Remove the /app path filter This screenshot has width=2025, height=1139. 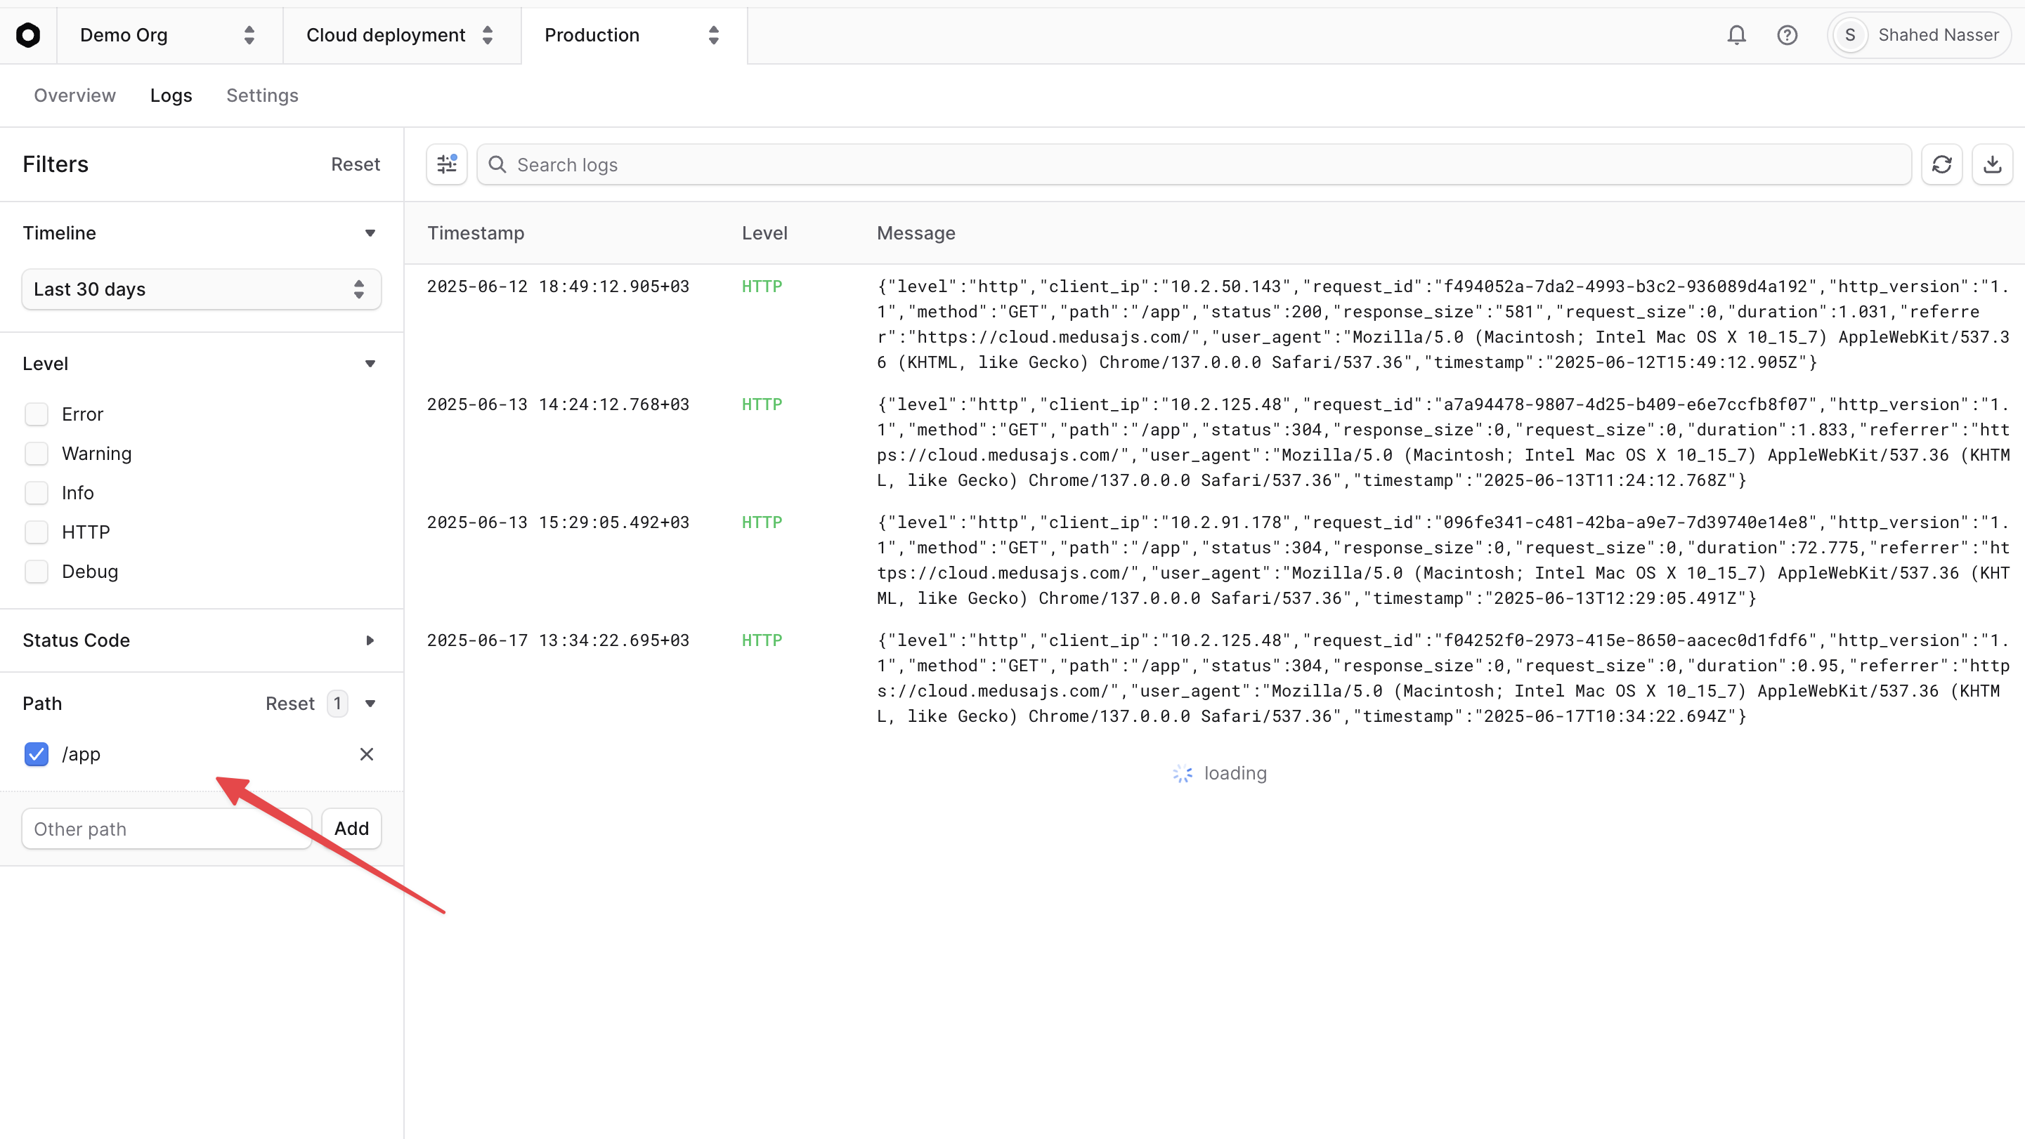(x=366, y=754)
